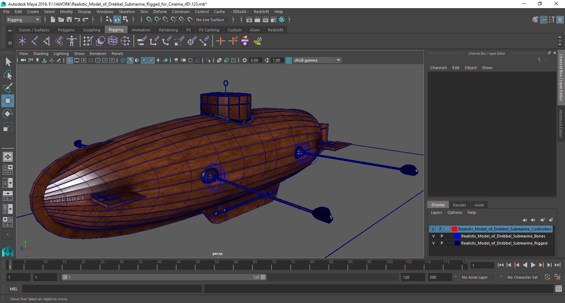Screen dimensions: 565x303
Task: Step forward one key
Action: 541,265
